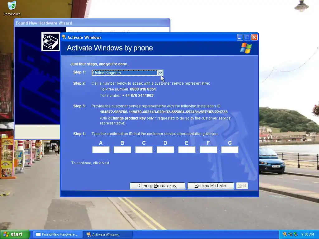Image resolution: width=319 pixels, height=239 pixels.
Task: Click the hardware wizard device icon
Action: click(51, 42)
